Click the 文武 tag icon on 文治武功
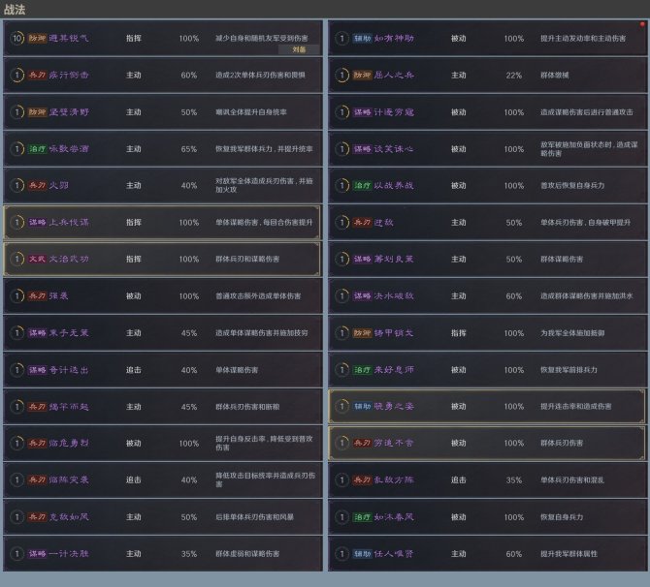The image size is (650, 587). (36, 259)
